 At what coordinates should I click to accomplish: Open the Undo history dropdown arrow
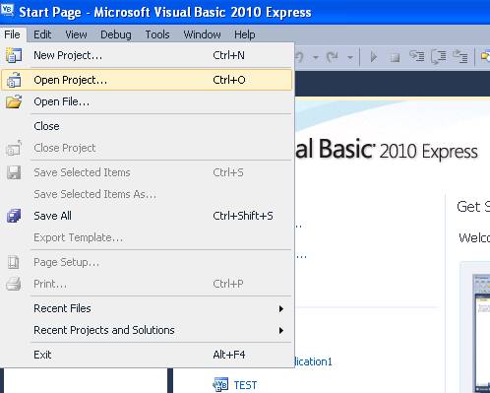(316, 58)
